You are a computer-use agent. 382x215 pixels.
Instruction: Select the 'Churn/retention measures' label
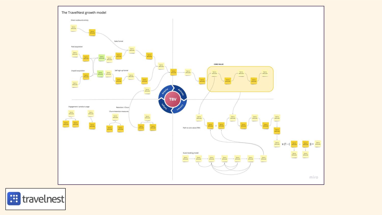coord(119,112)
